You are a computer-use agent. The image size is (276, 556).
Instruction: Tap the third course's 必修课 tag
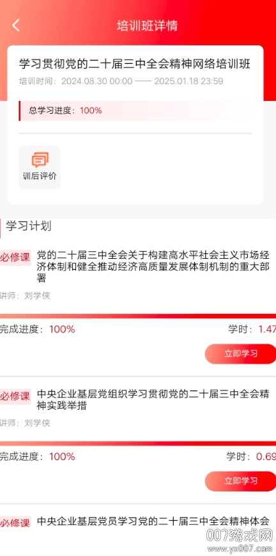point(15,523)
